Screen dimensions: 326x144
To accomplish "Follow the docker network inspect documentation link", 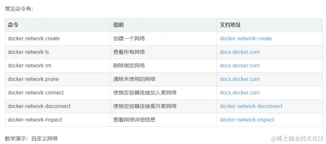I will coord(247,120).
